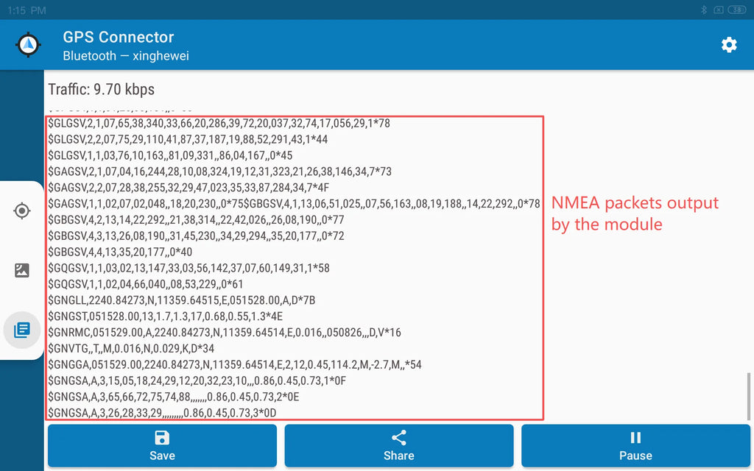Screen dimensions: 754x471
Task: Click the battery indicator in status bar
Action: 736,10
